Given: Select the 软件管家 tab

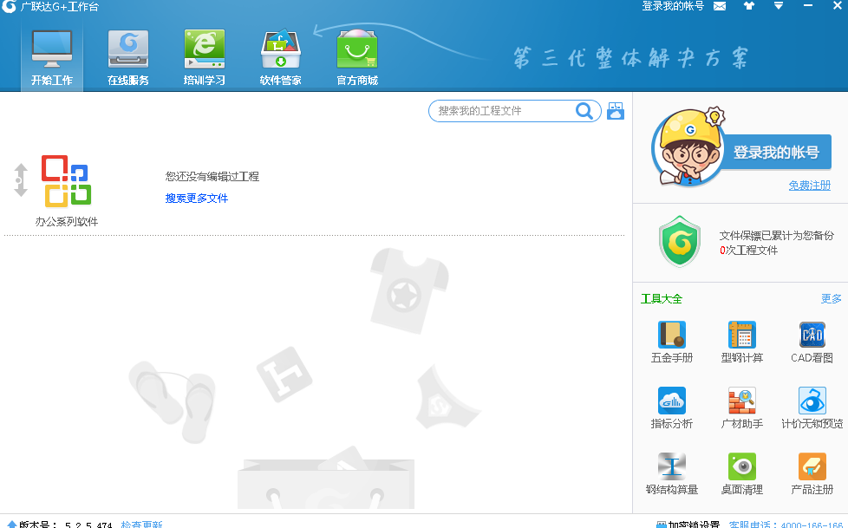Looking at the screenshot, I should tap(281, 58).
